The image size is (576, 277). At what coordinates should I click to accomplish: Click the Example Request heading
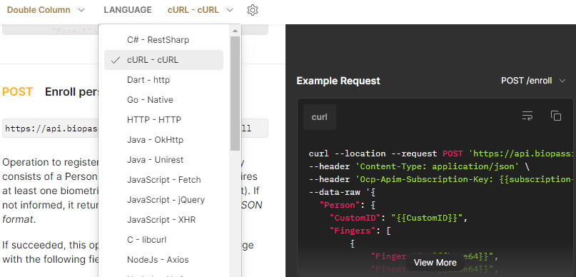338,81
